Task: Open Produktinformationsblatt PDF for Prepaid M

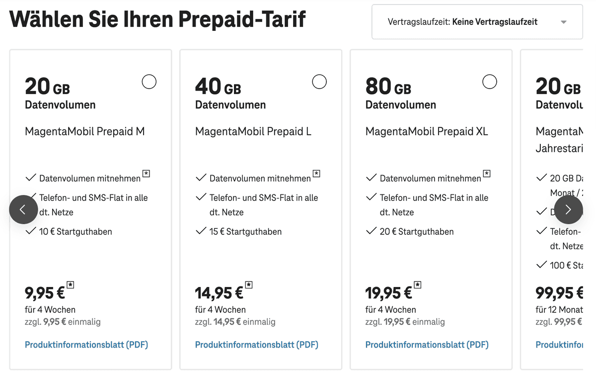Action: [x=86, y=345]
